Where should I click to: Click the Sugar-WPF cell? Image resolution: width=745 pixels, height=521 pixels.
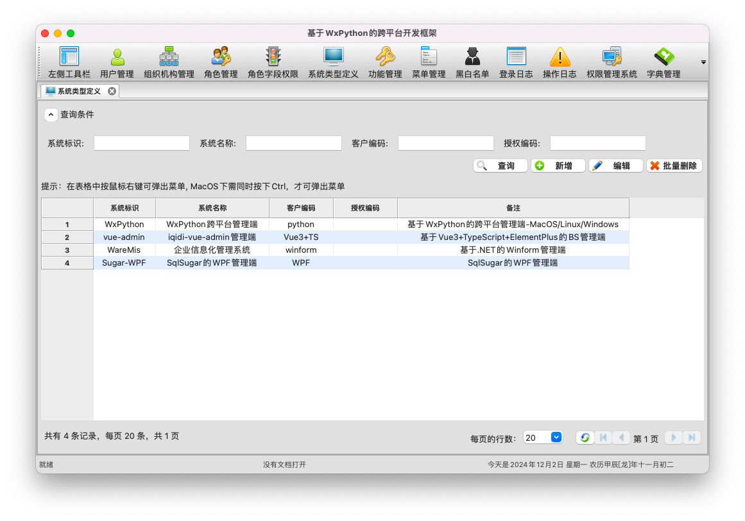124,262
